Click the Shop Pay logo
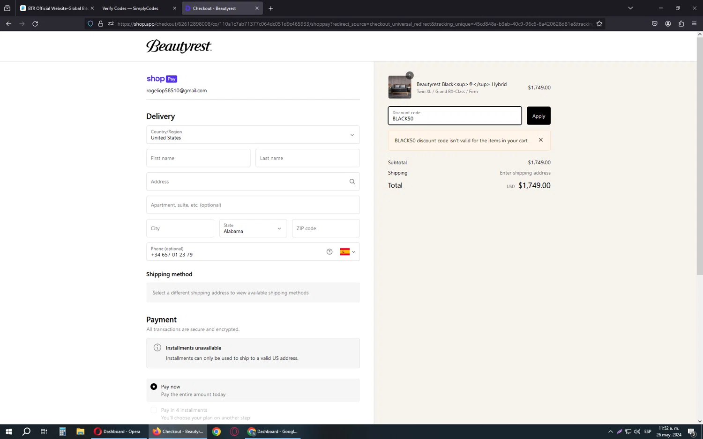This screenshot has width=703, height=439. [x=162, y=79]
